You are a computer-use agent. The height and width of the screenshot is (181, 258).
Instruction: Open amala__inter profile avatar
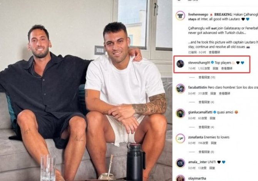pyautogui.click(x=180, y=163)
